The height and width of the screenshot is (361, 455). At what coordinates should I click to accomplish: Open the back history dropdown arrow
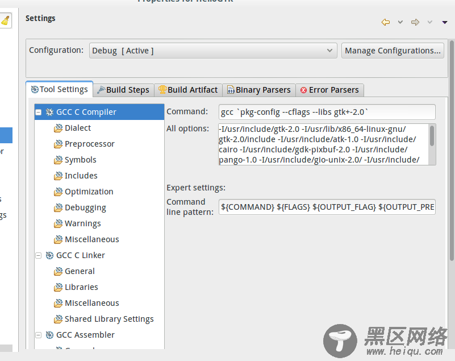400,22
